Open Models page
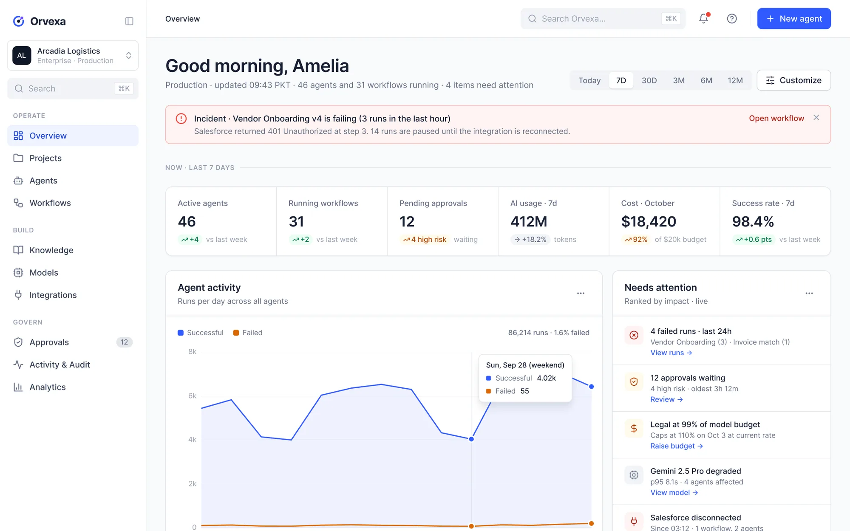850x531 pixels. [73, 273]
